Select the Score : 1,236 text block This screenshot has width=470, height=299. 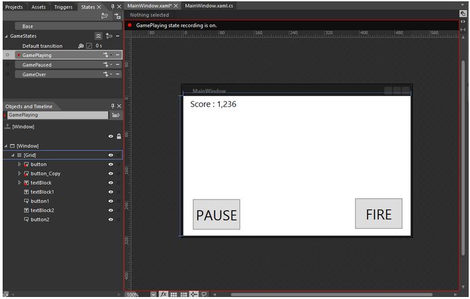(x=213, y=104)
